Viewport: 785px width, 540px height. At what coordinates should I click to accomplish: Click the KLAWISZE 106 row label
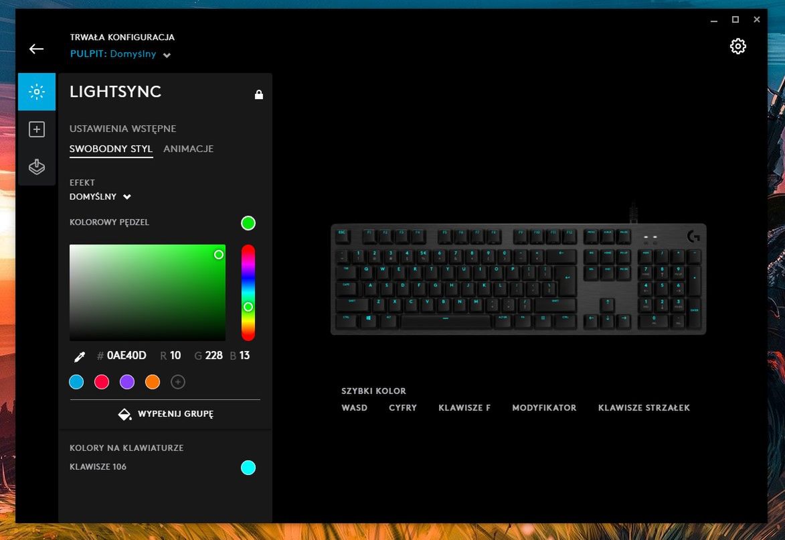pyautogui.click(x=98, y=467)
